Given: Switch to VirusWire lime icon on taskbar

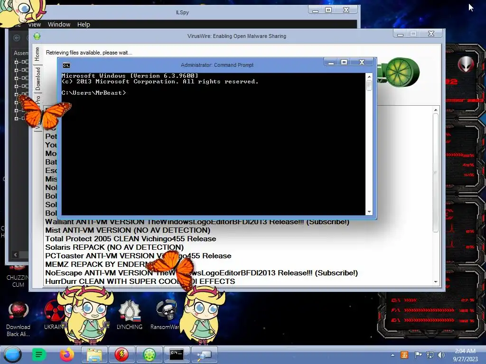Looking at the screenshot, I should coord(149,355).
